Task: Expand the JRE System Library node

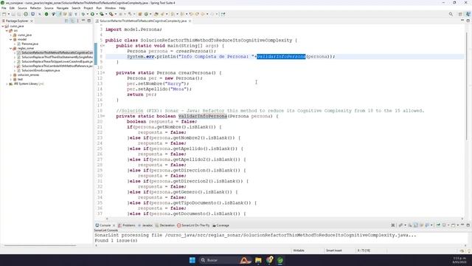Action: (x=7, y=83)
